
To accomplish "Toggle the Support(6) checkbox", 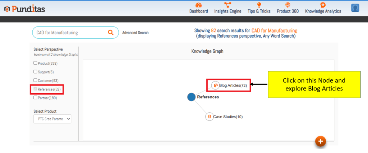I will pos(35,72).
